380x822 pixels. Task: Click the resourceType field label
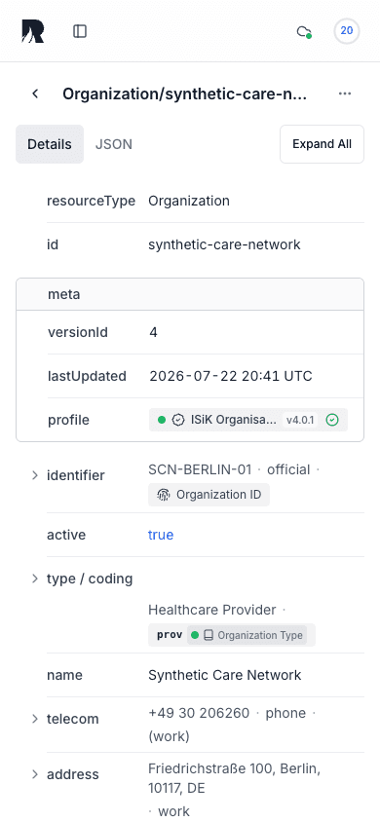92,201
